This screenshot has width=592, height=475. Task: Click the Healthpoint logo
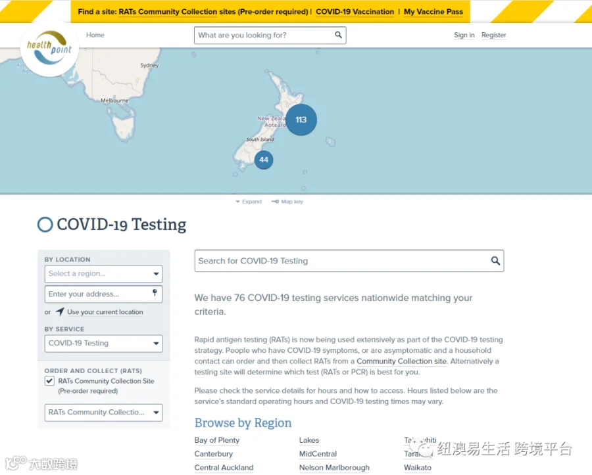click(49, 48)
